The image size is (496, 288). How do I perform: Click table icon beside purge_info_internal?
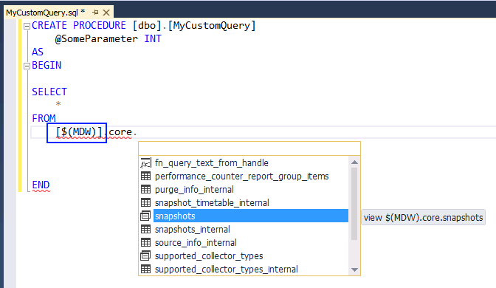click(145, 190)
